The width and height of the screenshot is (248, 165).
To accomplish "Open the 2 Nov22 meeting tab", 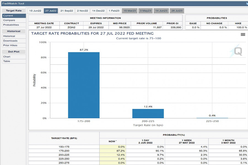I will pos(82,11).
